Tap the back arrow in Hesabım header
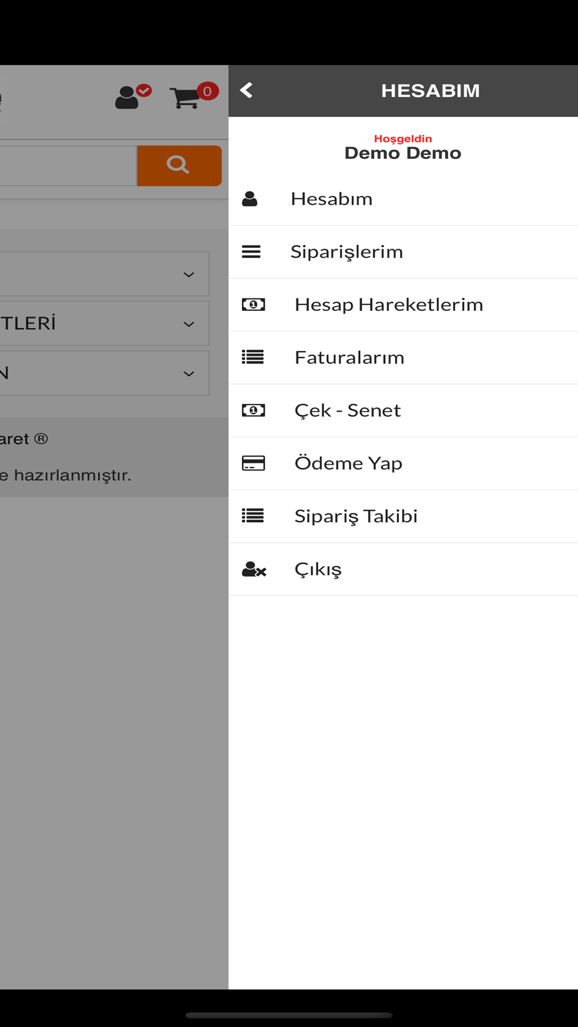Viewport: 578px width, 1027px height. pos(246,90)
